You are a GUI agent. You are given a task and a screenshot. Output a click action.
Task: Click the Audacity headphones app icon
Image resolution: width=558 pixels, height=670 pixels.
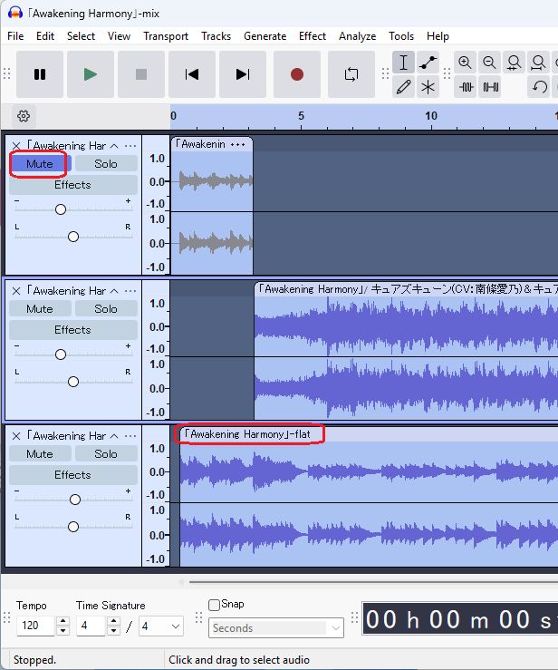click(14, 13)
